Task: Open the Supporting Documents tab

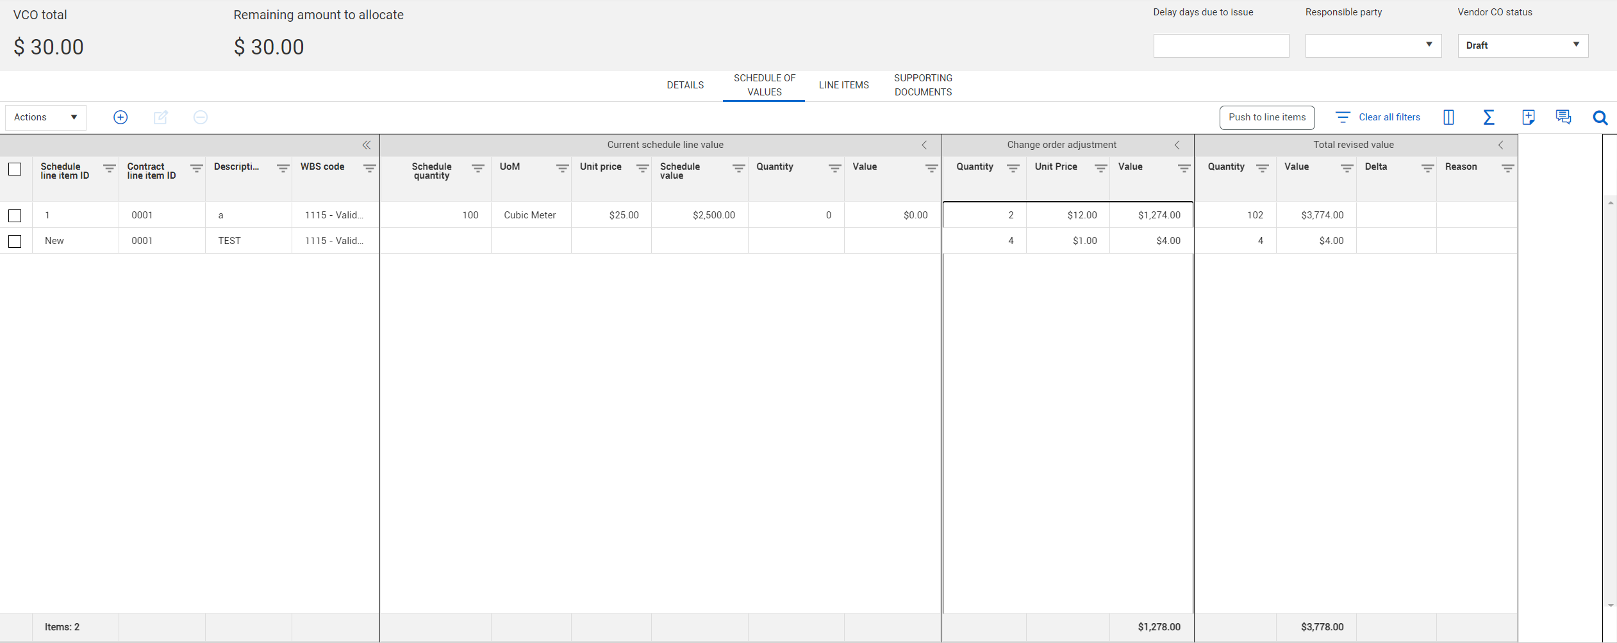Action: pyautogui.click(x=923, y=85)
